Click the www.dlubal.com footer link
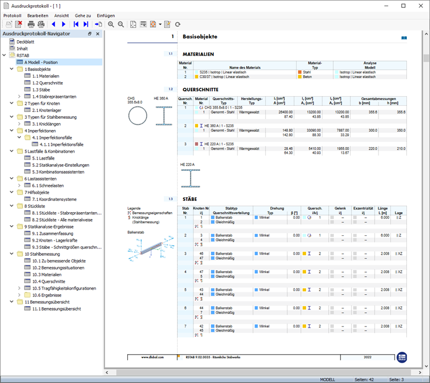Screen dimensions: 430x383 tap(152, 357)
